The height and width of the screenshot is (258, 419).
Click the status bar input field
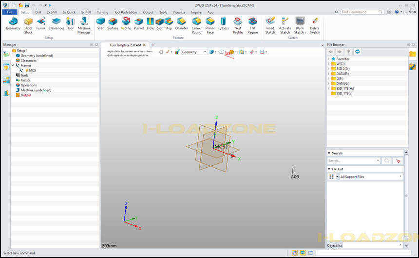tap(363, 253)
